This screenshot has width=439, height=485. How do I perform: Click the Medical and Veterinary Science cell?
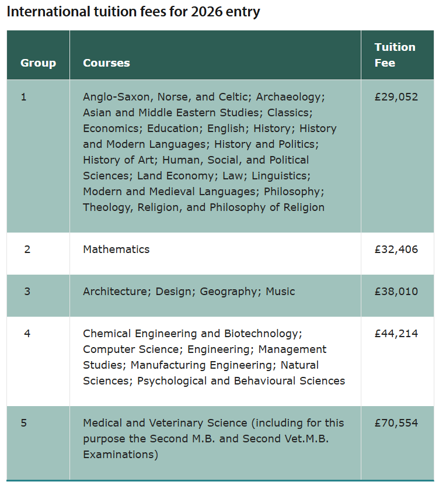point(214,438)
